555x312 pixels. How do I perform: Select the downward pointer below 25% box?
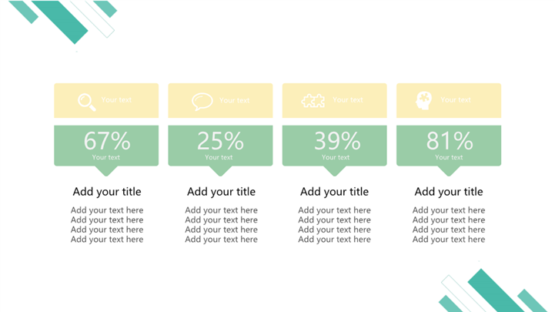point(220,171)
